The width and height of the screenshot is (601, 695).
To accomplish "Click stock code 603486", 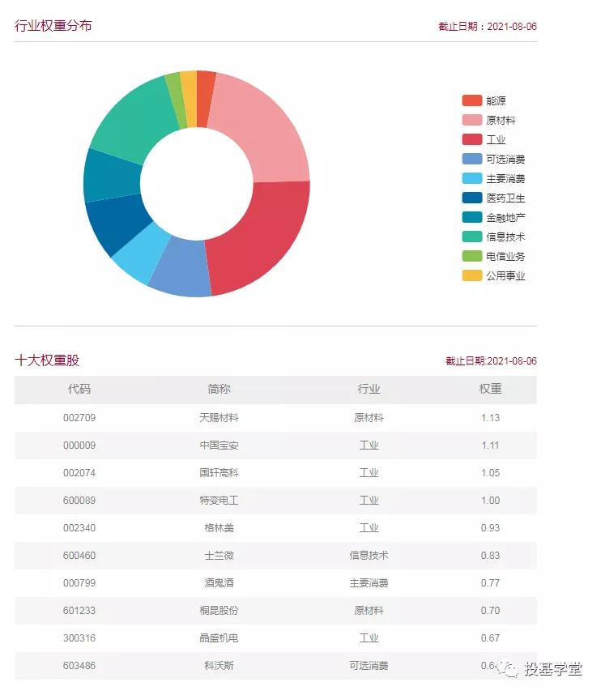I will (x=79, y=665).
